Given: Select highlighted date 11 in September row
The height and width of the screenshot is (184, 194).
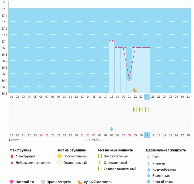Looking at the screenshot, I should pos(147,135).
